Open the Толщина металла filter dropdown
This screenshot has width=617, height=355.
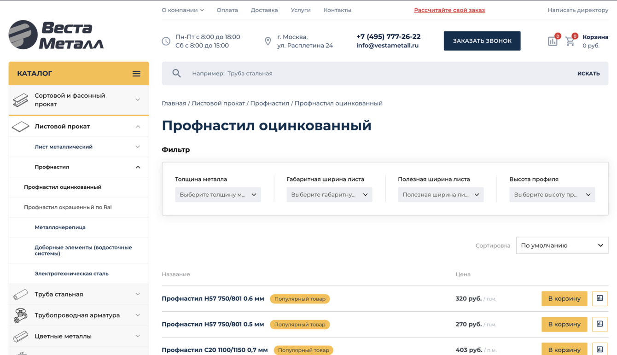click(x=218, y=195)
